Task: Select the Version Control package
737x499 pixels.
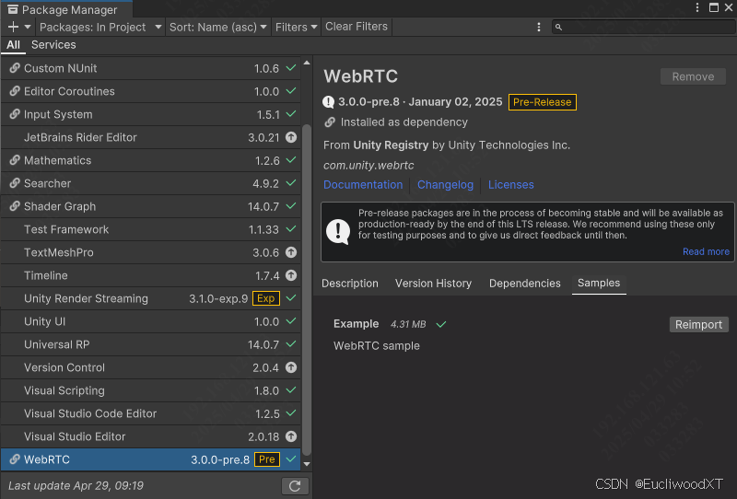Action: (151, 367)
